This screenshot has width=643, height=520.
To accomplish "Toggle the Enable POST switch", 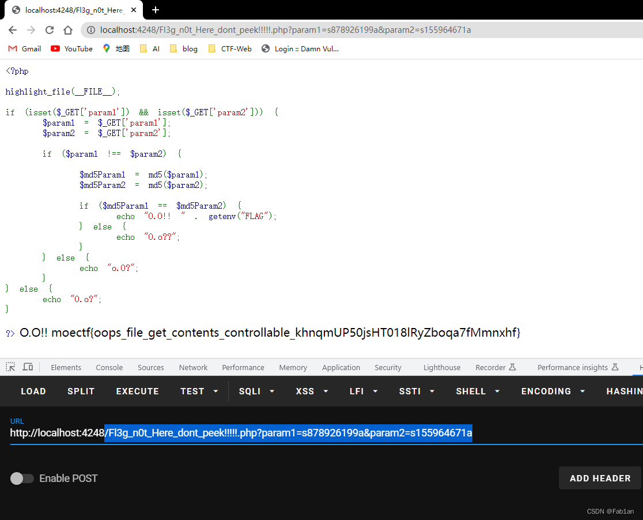I will [x=22, y=478].
